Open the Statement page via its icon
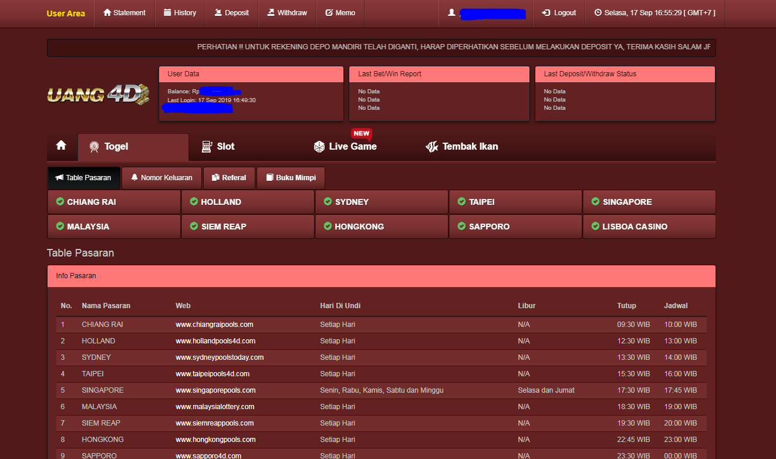The height and width of the screenshot is (459, 776). [x=107, y=12]
